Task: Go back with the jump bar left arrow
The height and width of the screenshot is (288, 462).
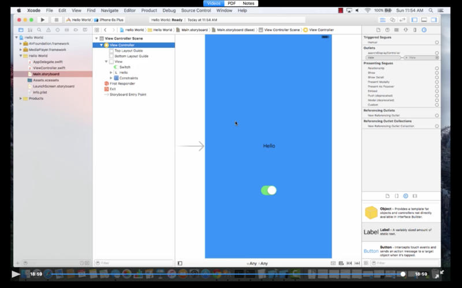Action: [105, 30]
